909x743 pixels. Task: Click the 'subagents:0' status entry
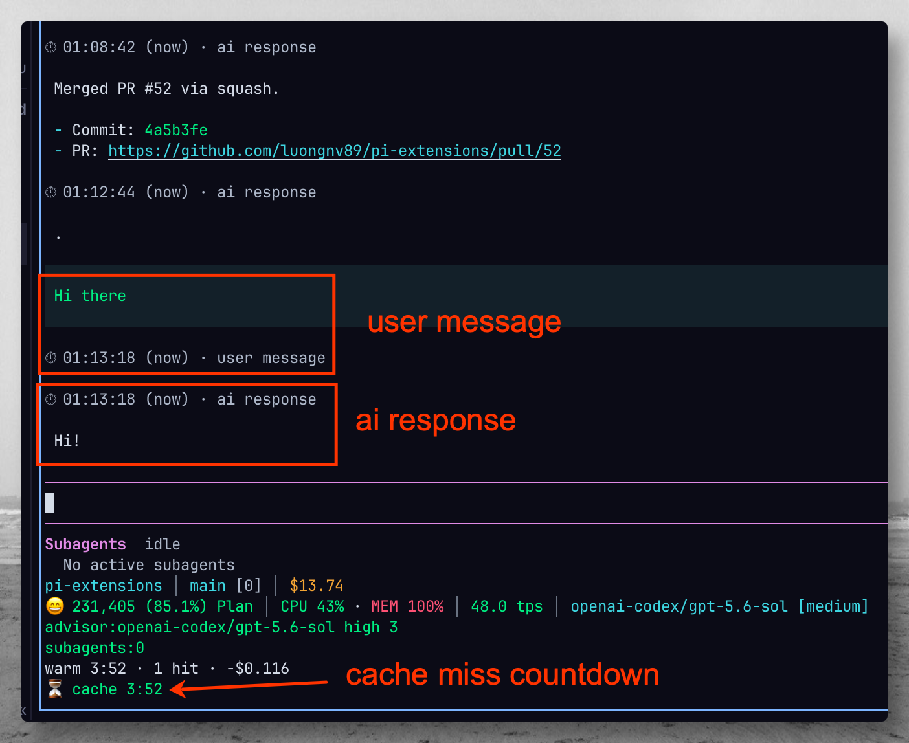pyautogui.click(x=95, y=648)
